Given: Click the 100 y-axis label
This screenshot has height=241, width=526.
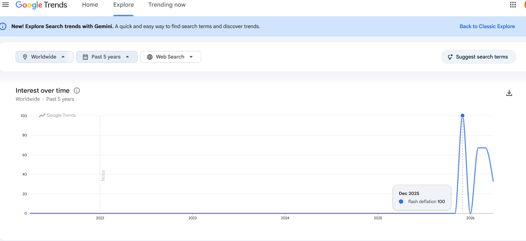Looking at the screenshot, I should tap(24, 116).
